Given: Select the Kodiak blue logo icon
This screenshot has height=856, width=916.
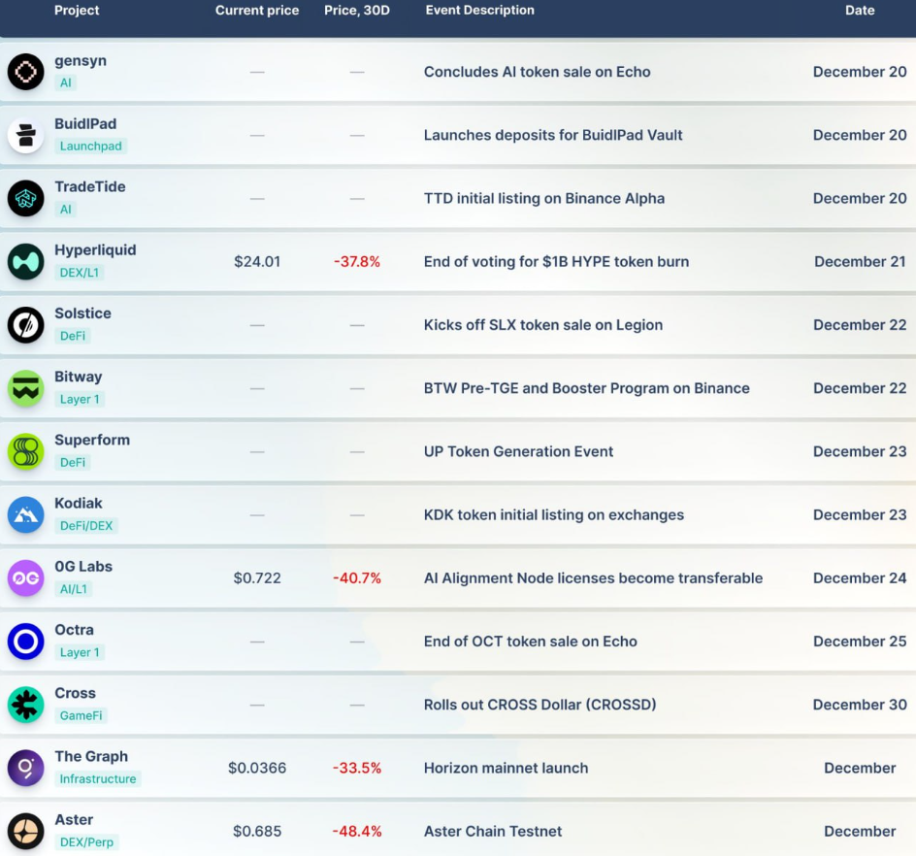Looking at the screenshot, I should click(26, 515).
